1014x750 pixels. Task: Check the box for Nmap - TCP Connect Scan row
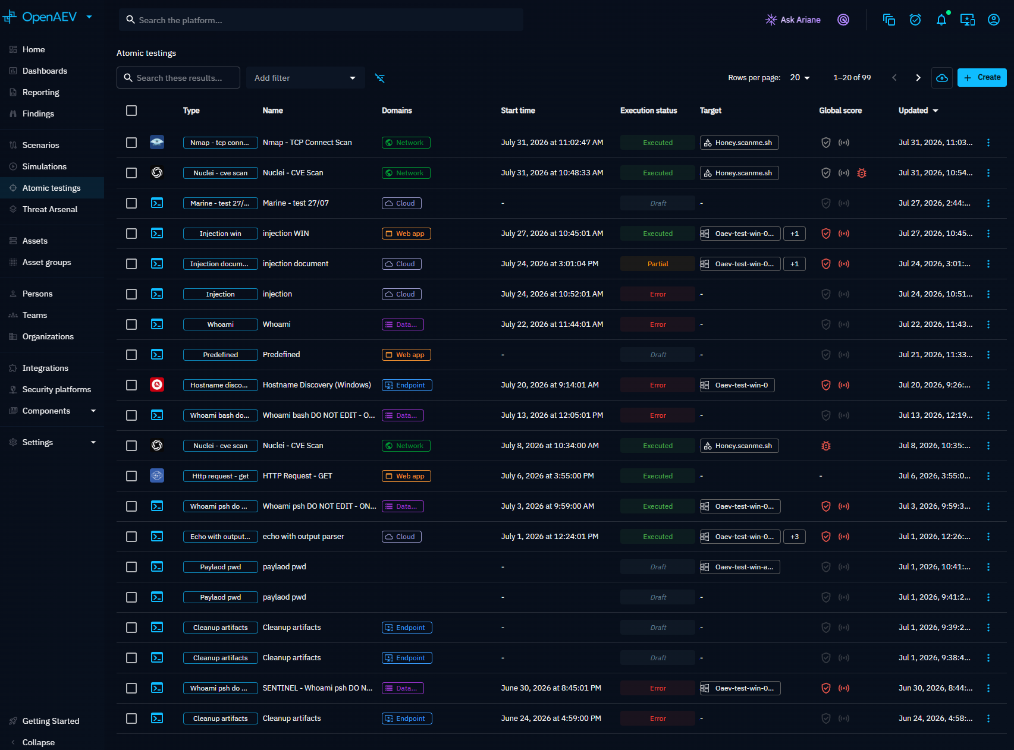131,143
